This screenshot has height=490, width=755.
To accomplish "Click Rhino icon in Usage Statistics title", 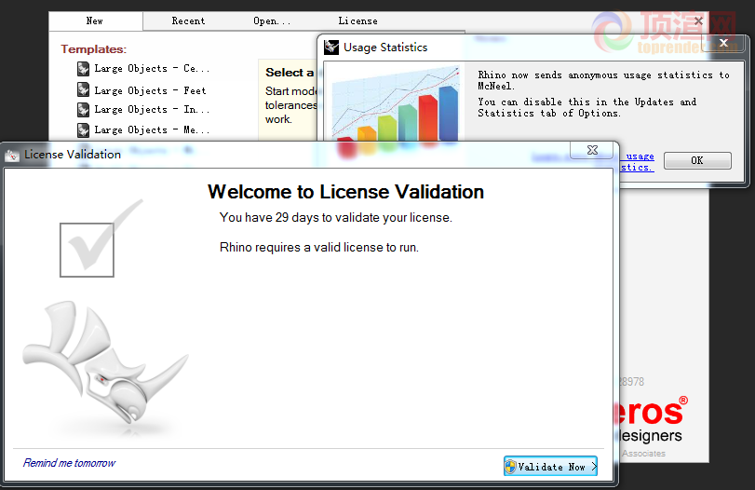I will tap(331, 48).
